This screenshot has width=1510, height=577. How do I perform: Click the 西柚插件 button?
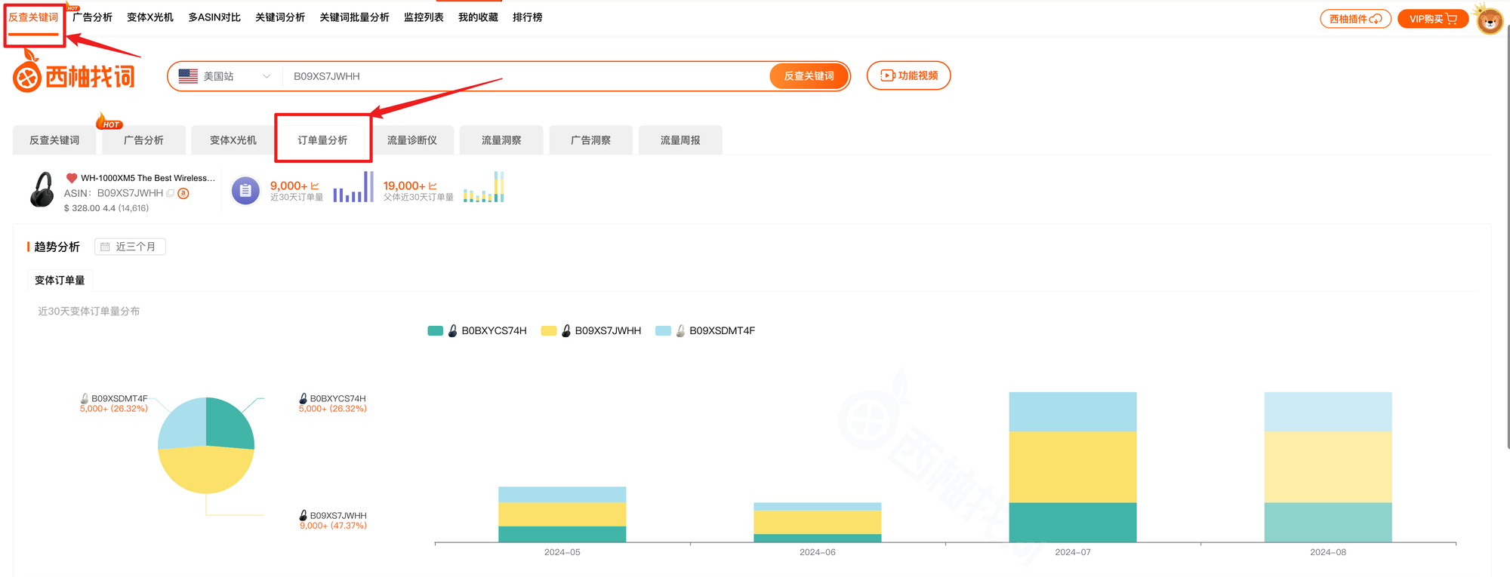tap(1355, 19)
